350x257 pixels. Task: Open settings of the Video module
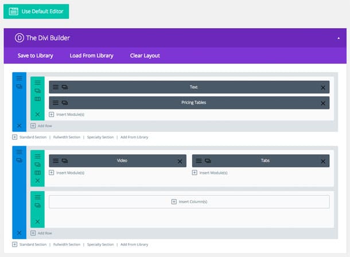[56, 161]
